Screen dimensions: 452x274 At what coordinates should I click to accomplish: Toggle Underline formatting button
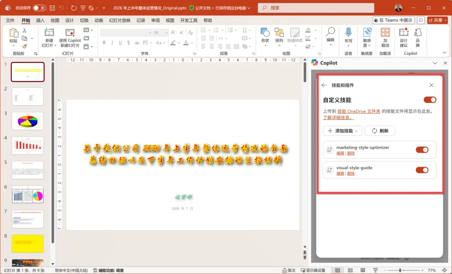point(120,43)
